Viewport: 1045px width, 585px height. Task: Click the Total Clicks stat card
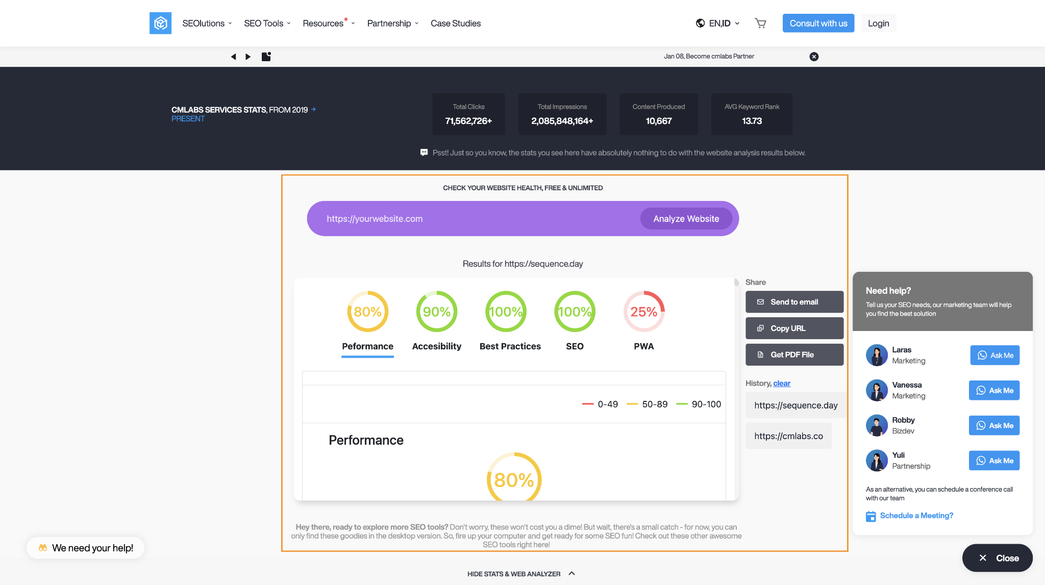point(468,114)
